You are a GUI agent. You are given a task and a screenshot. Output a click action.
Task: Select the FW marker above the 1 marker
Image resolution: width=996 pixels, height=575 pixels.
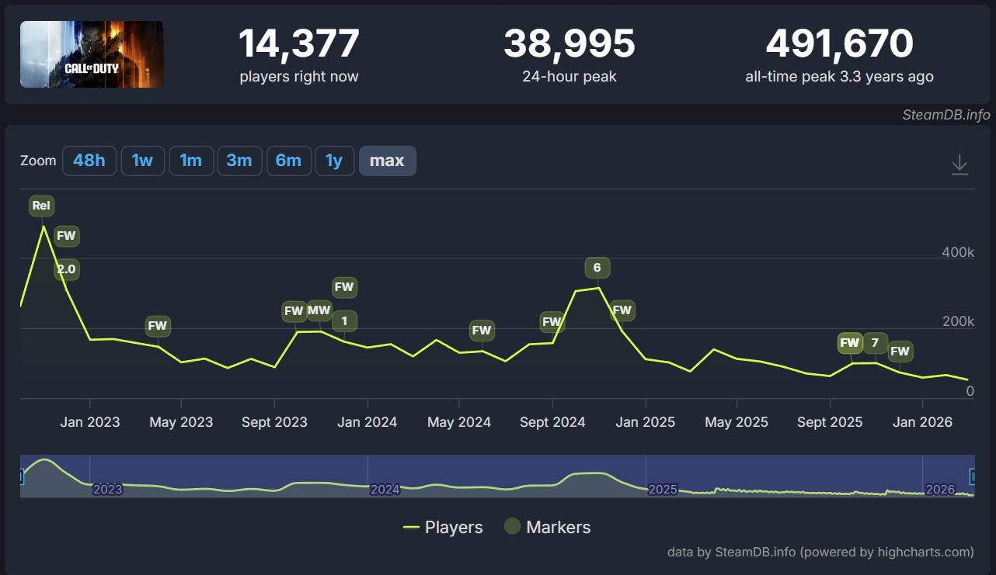pyautogui.click(x=344, y=286)
